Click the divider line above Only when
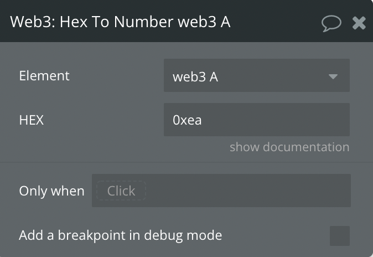Viewport: 373px width, 257px height. click(x=186, y=162)
